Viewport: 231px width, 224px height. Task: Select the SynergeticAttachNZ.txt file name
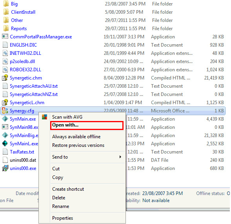[34, 94]
